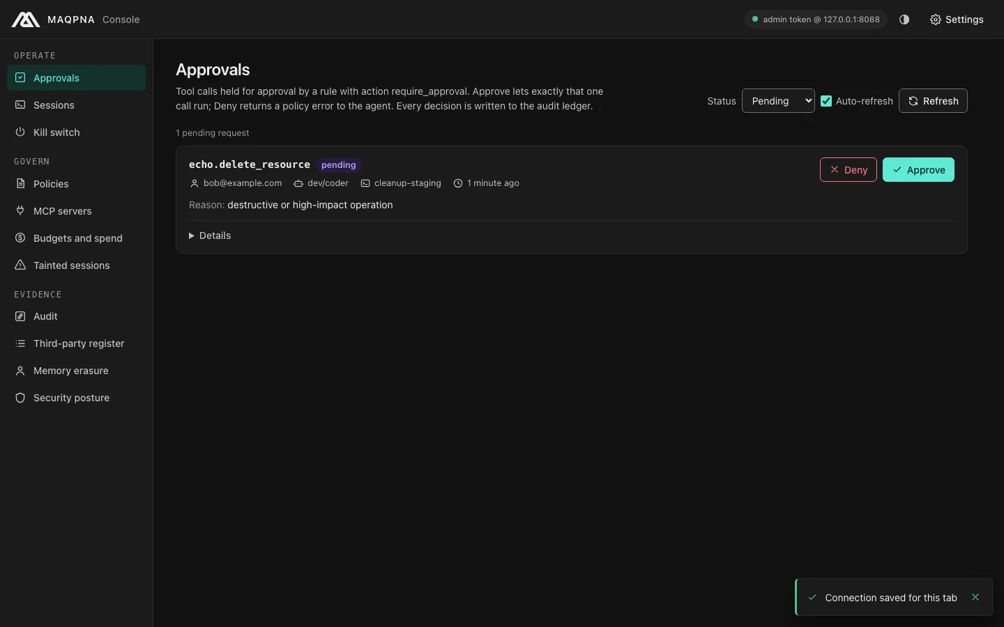Go to Memory erasure
The image size is (1004, 627).
tap(76, 371)
